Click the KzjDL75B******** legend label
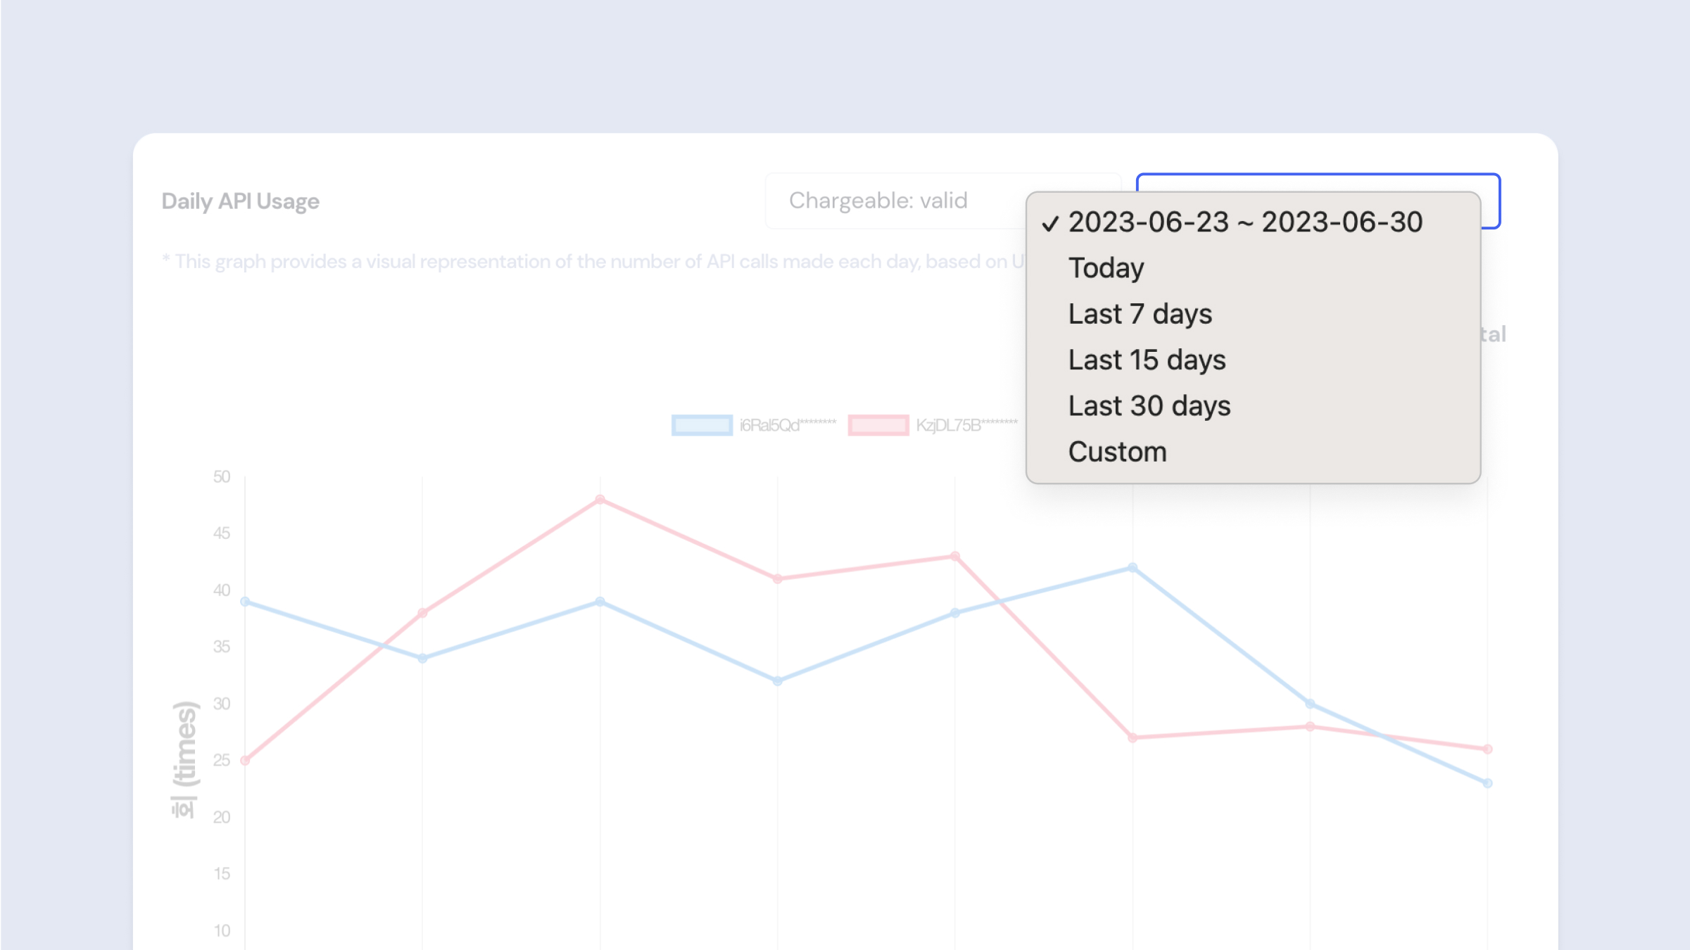The image size is (1690, 950). (x=966, y=425)
